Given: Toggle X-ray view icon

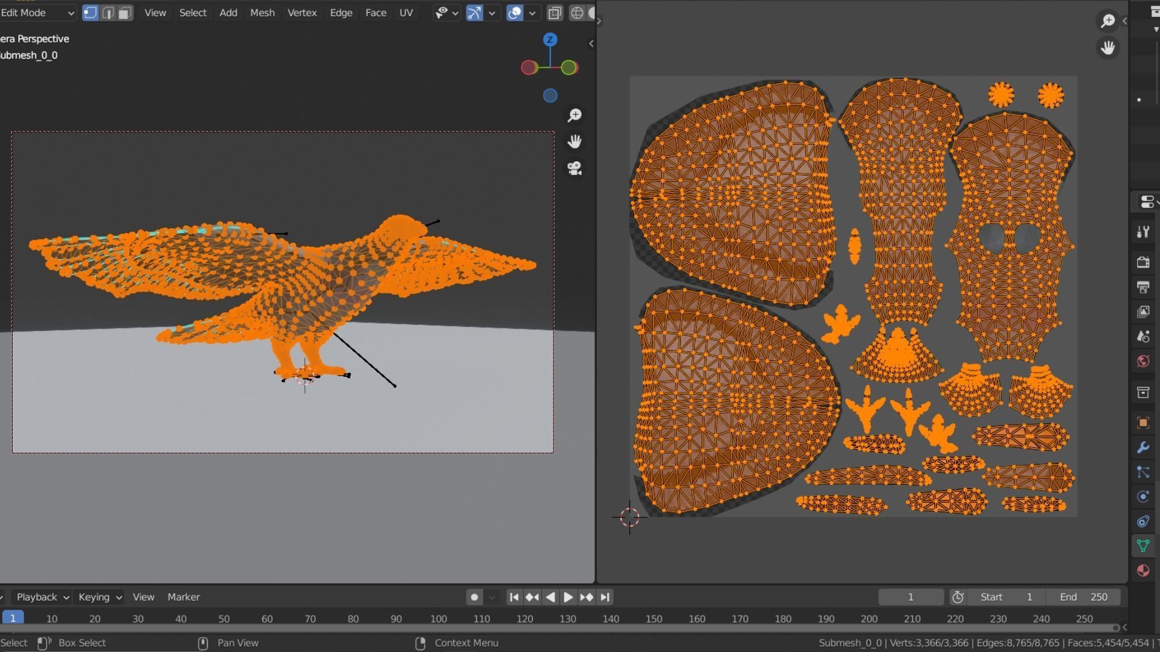Looking at the screenshot, I should coord(555,13).
